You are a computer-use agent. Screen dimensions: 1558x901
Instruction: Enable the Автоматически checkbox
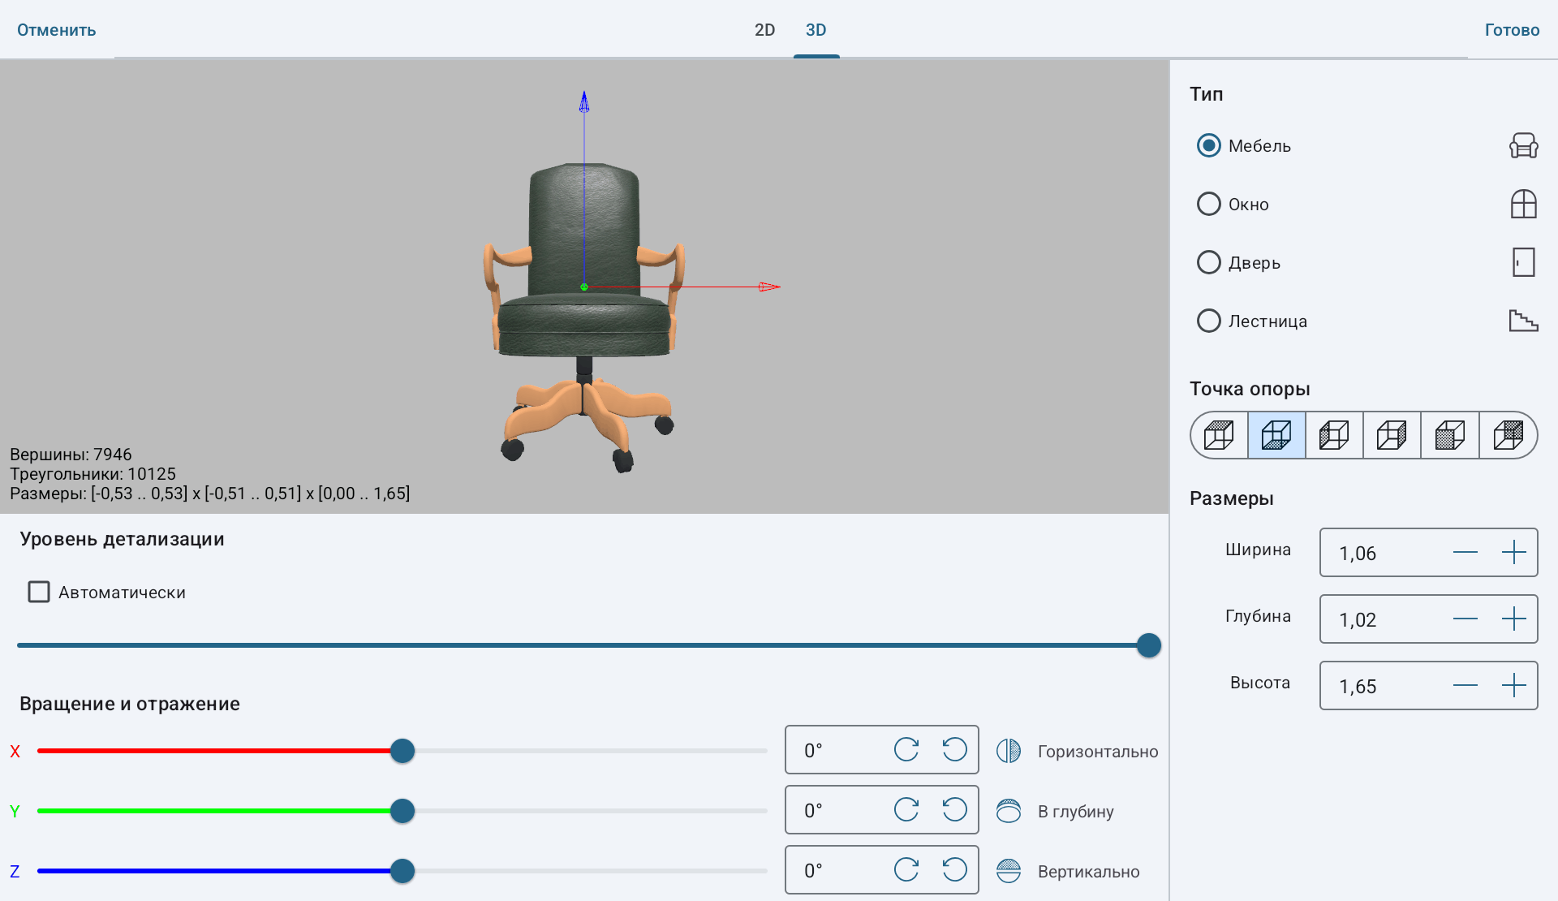coord(39,592)
